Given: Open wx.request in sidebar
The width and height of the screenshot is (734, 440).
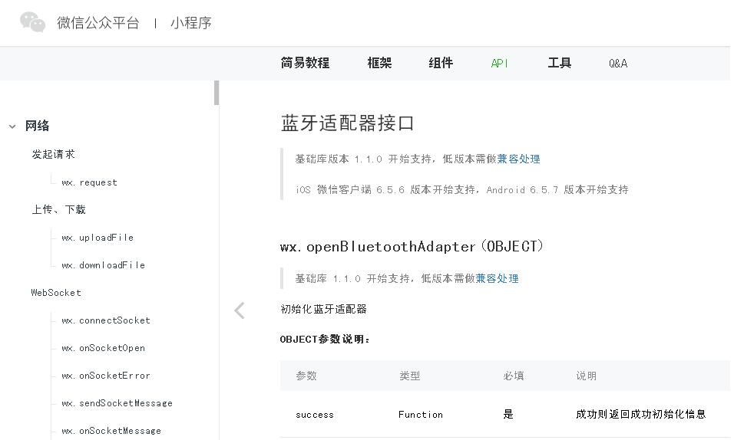Looking at the screenshot, I should pyautogui.click(x=89, y=182).
